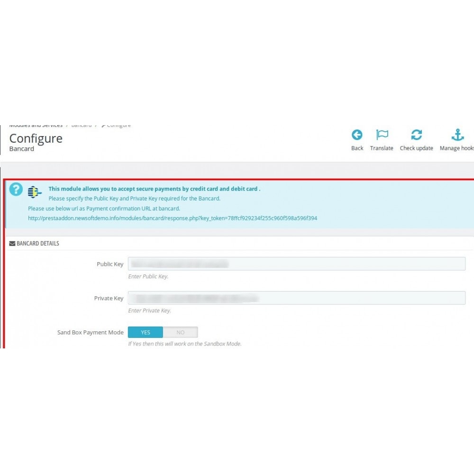This screenshot has height=474, width=474.
Task: Click the Check update label
Action: click(x=417, y=148)
